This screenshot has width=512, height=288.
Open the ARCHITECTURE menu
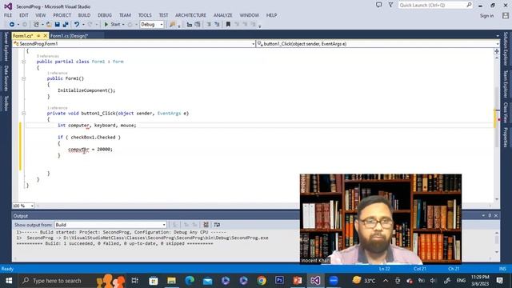(x=190, y=15)
